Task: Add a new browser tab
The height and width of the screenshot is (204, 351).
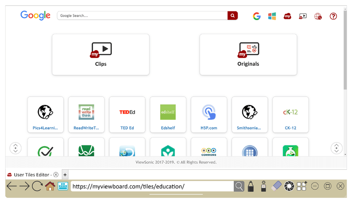Action: 65,175
